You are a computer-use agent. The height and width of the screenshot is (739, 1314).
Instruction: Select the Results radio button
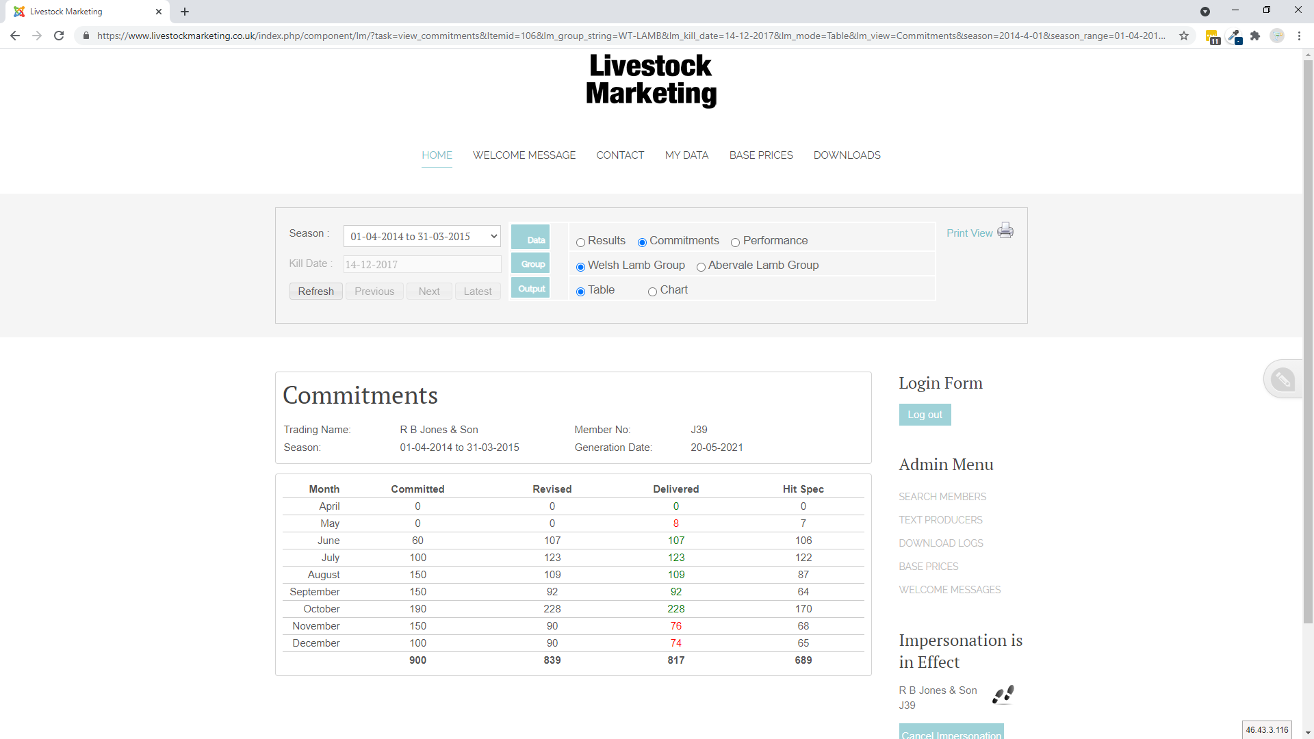580,242
